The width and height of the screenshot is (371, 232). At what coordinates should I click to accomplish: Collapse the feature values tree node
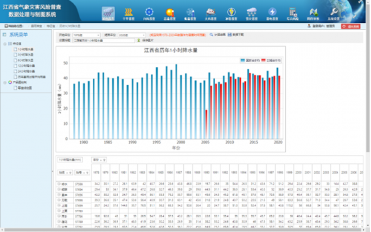pos(5,44)
